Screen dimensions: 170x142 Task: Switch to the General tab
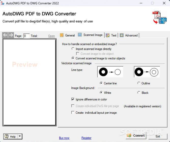67,35
